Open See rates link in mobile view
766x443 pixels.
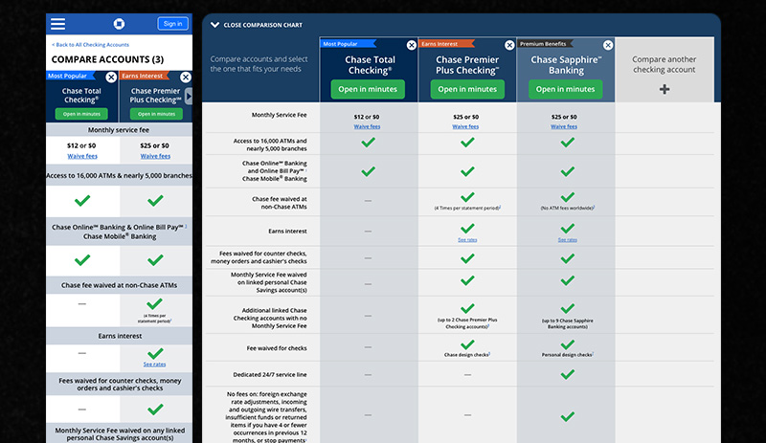[154, 364]
